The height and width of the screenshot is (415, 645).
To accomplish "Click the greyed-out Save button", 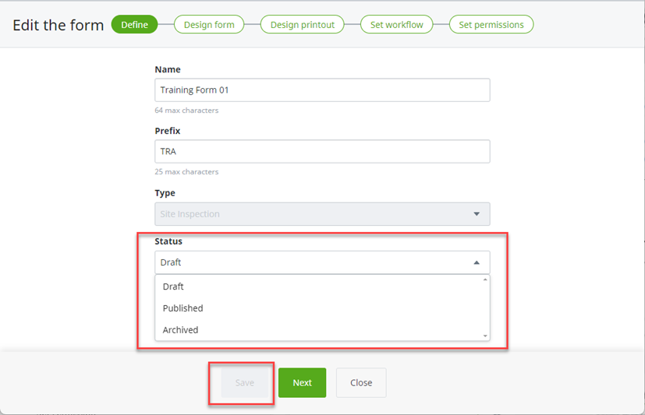I will point(244,382).
